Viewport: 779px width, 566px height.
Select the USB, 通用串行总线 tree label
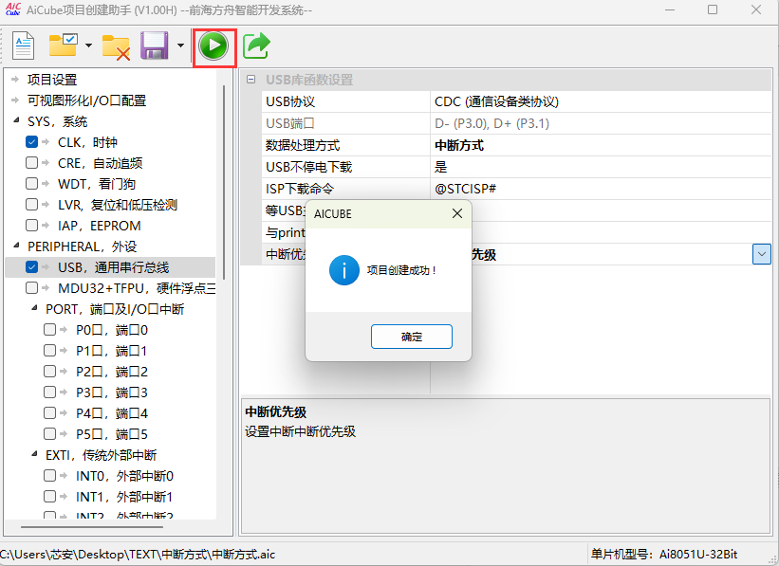tap(113, 267)
